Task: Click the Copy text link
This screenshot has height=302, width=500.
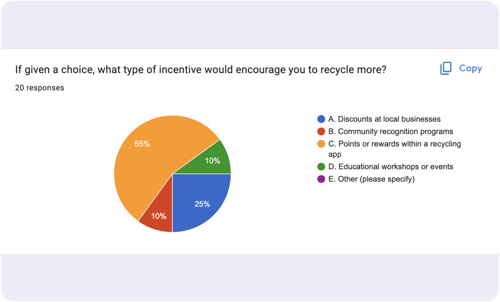Action: click(471, 68)
